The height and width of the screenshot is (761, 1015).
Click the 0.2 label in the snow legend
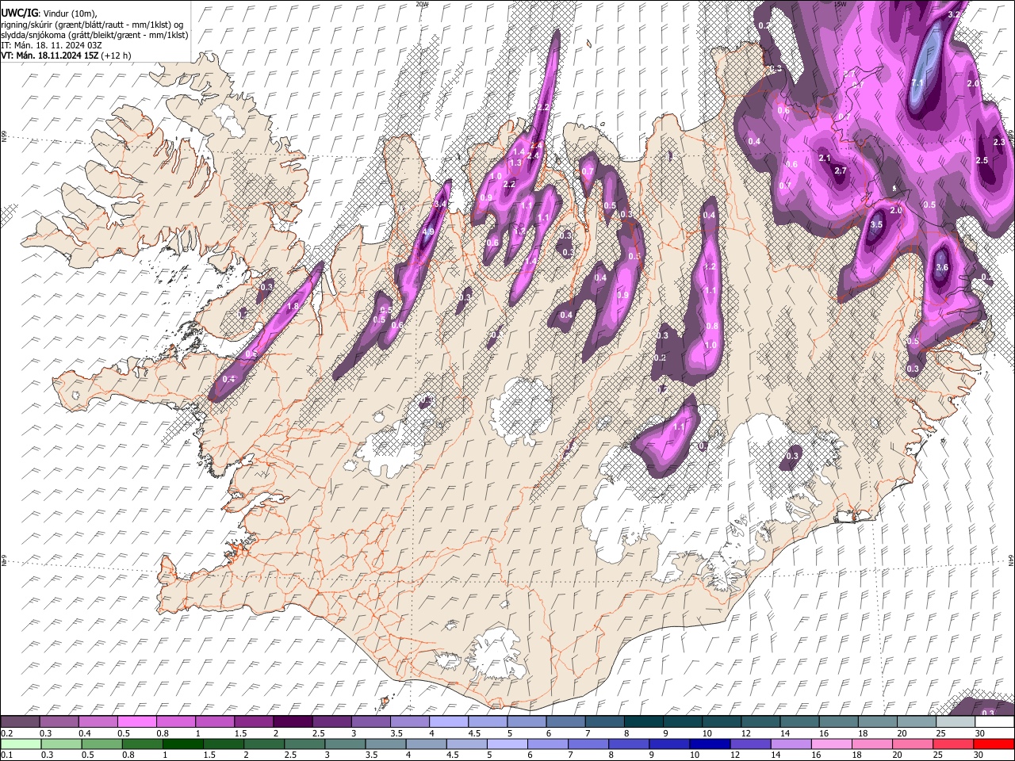(6, 733)
